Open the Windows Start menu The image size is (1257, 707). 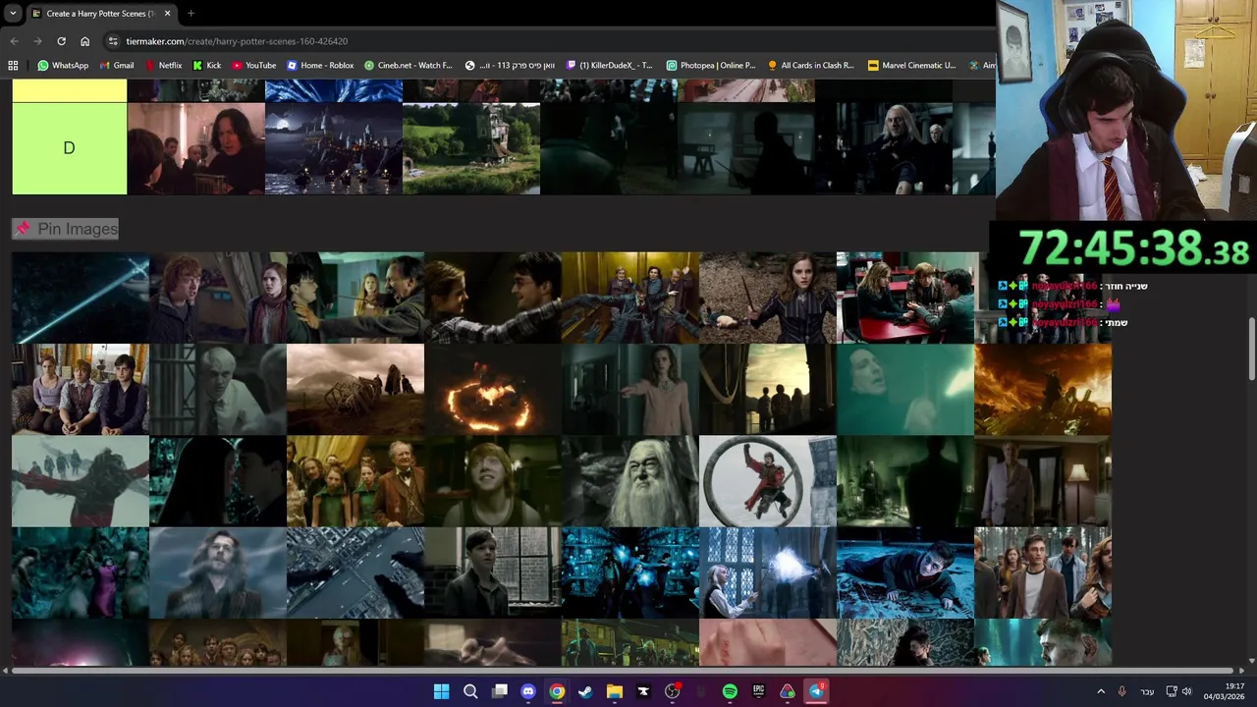pos(442,691)
